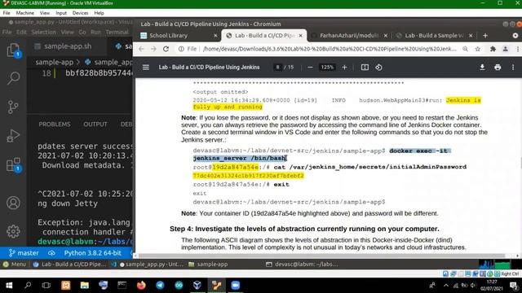Reload the Chromium page
Screen dimensions: 522x293
[166, 49]
